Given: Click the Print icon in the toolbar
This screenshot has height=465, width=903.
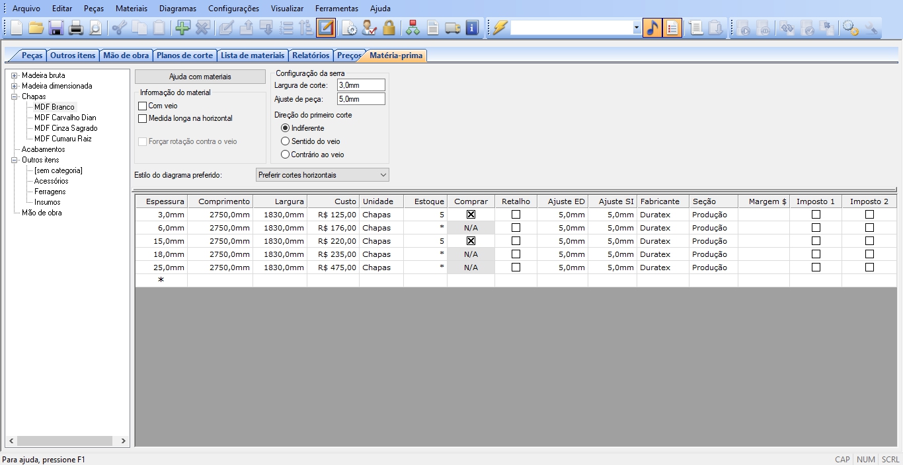Looking at the screenshot, I should click(x=76, y=28).
